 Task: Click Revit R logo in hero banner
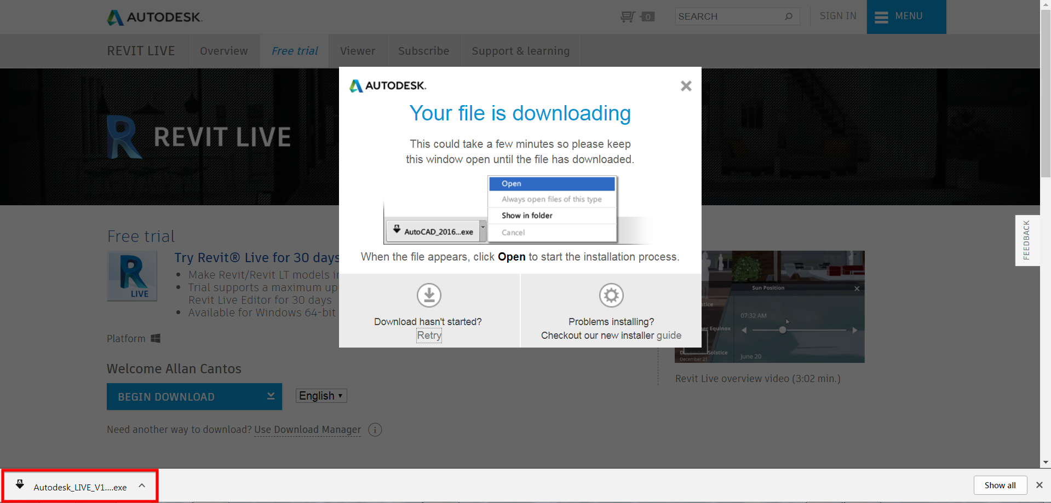point(124,137)
